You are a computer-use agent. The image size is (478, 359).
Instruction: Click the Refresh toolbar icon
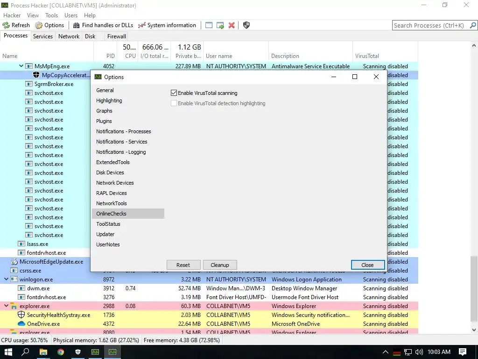tap(6, 25)
